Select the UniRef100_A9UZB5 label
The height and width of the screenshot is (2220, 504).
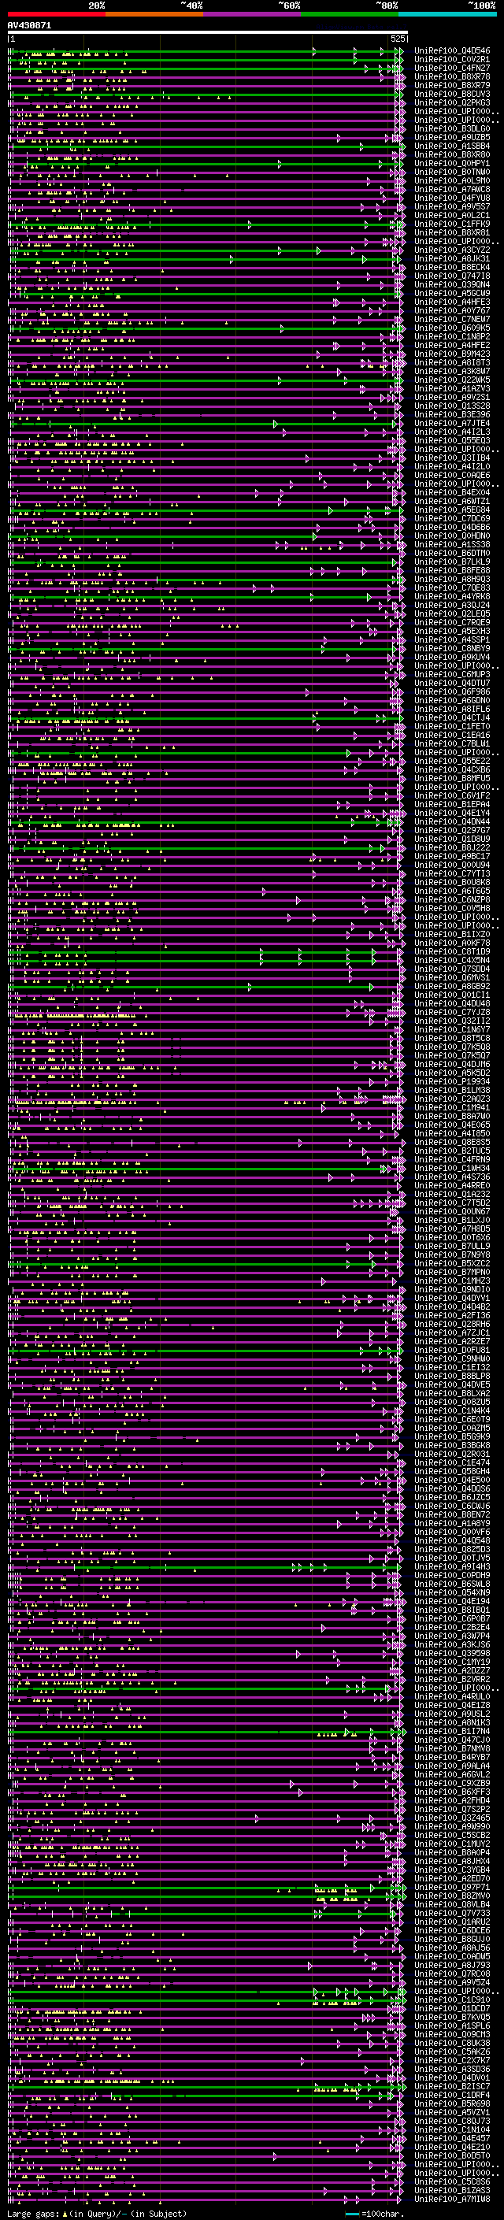[x=452, y=137]
